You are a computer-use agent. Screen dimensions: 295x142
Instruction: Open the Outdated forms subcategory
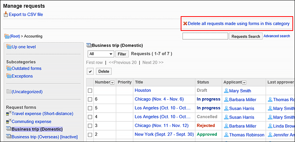tap(27, 68)
